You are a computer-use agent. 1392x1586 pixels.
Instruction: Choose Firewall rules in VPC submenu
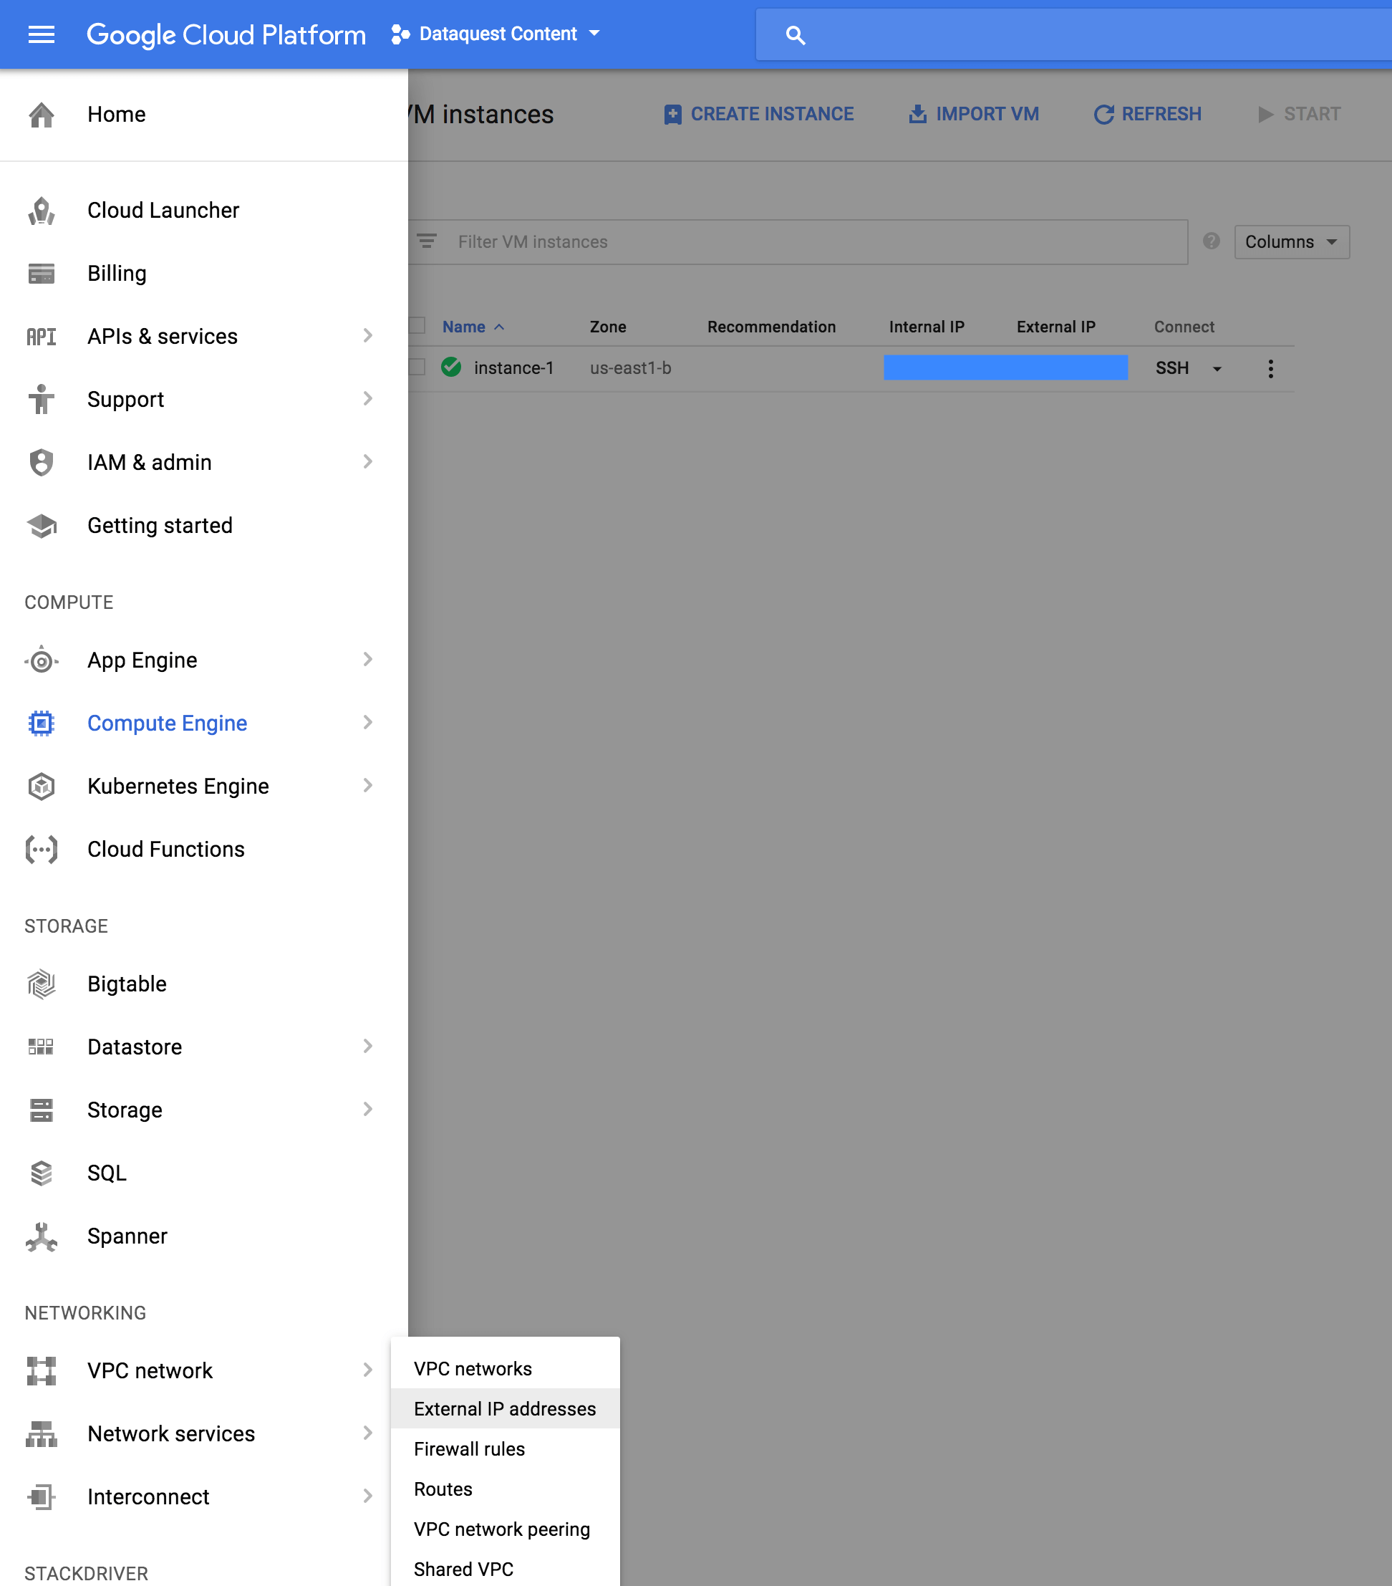click(x=469, y=1448)
